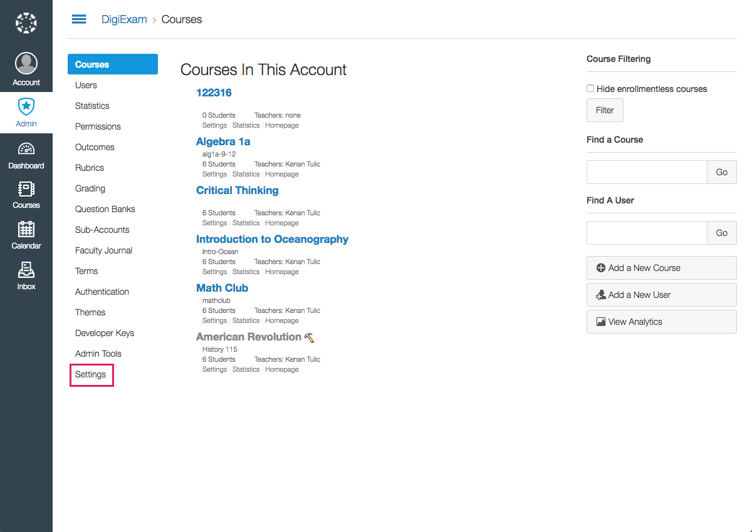Open Homepage for Algebra 1a
Image resolution: width=752 pixels, height=532 pixels.
[x=282, y=174]
